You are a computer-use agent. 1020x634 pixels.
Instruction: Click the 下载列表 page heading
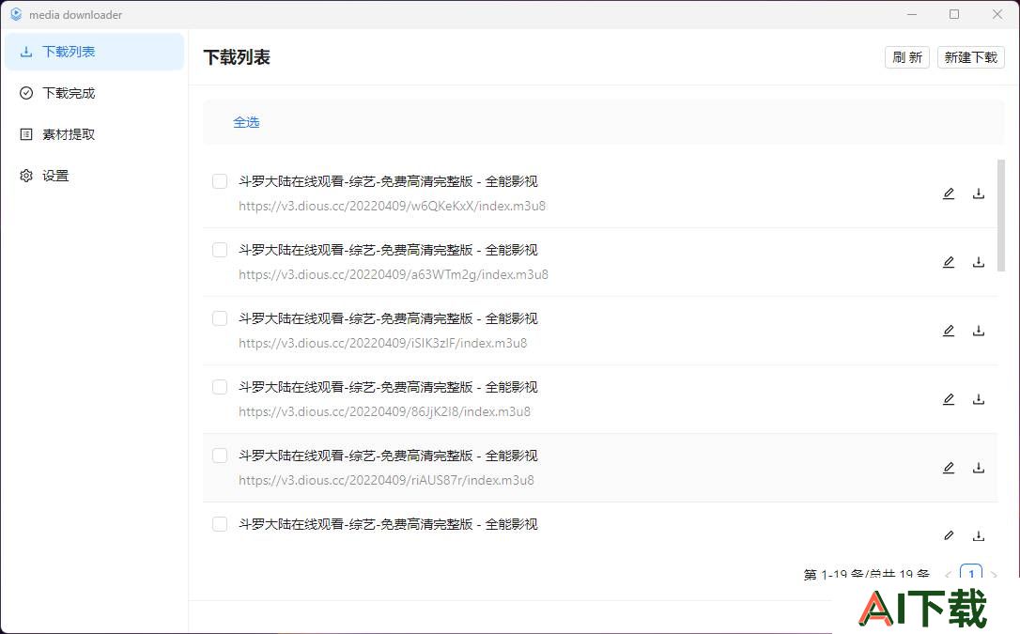pos(237,57)
